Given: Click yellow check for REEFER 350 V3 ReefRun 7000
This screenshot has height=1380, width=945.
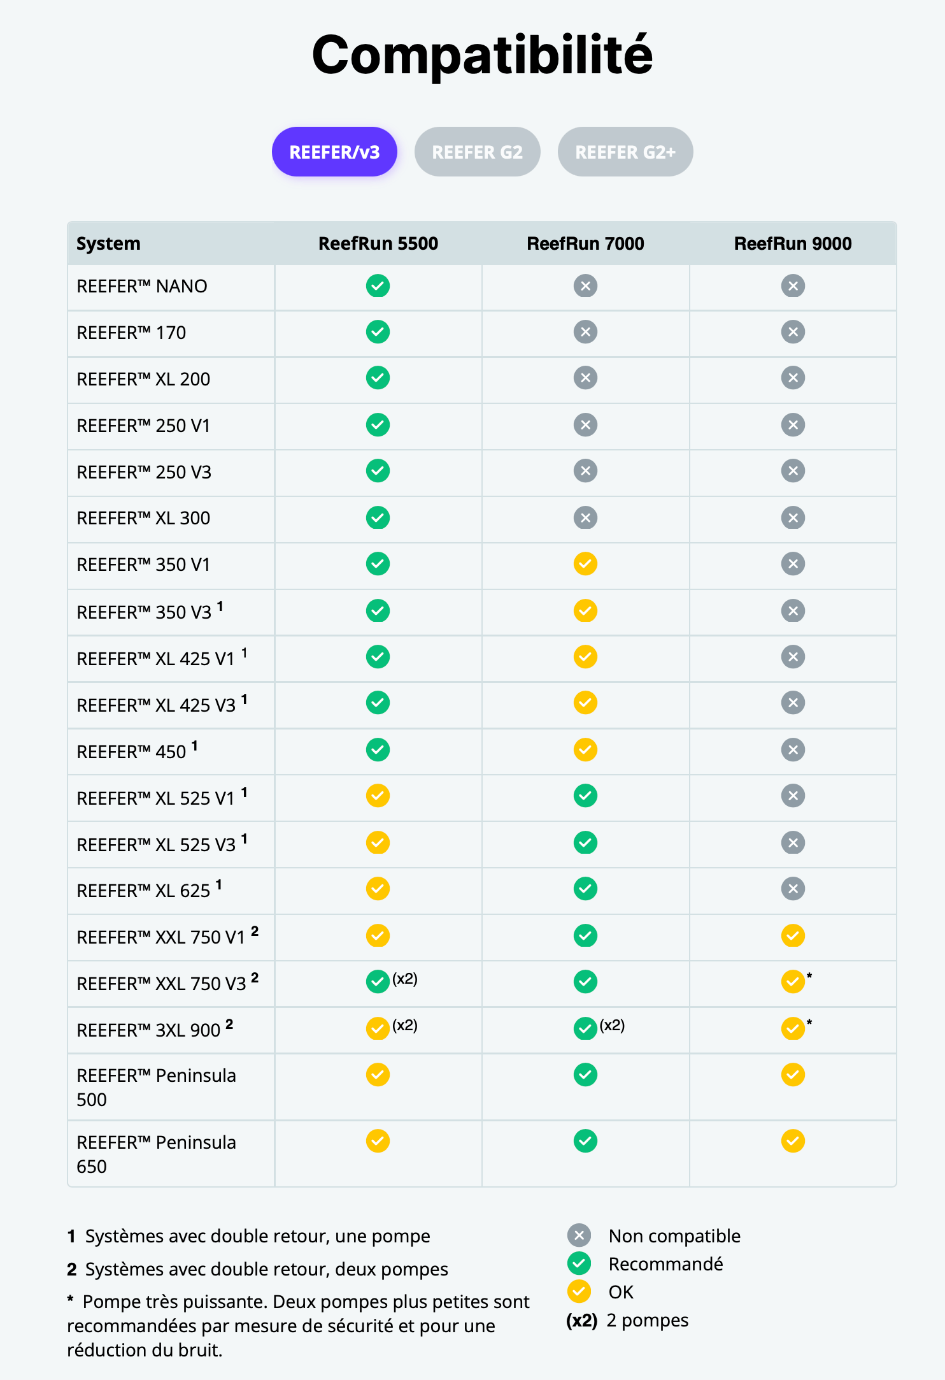Looking at the screenshot, I should pyautogui.click(x=585, y=611).
